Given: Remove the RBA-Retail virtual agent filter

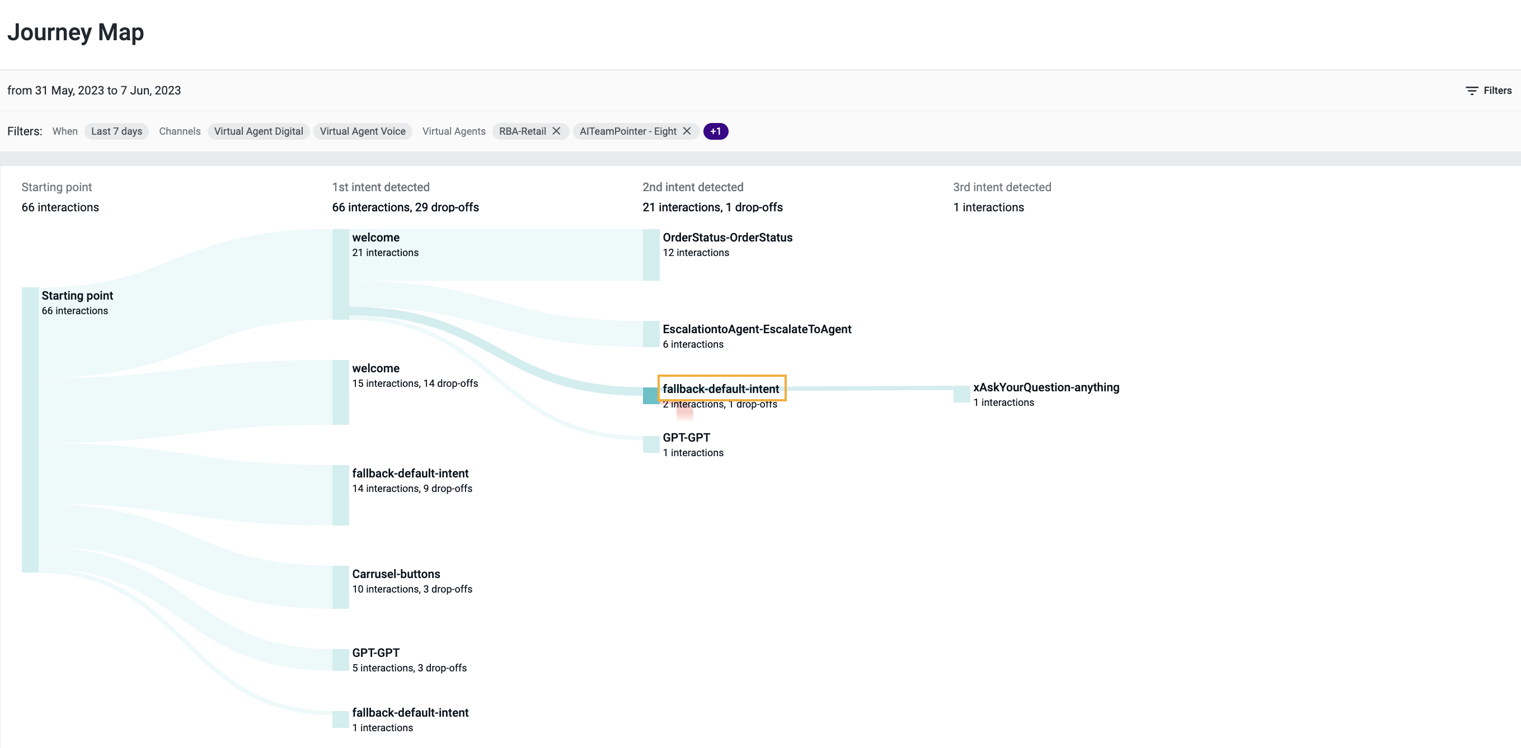Looking at the screenshot, I should click(x=556, y=131).
